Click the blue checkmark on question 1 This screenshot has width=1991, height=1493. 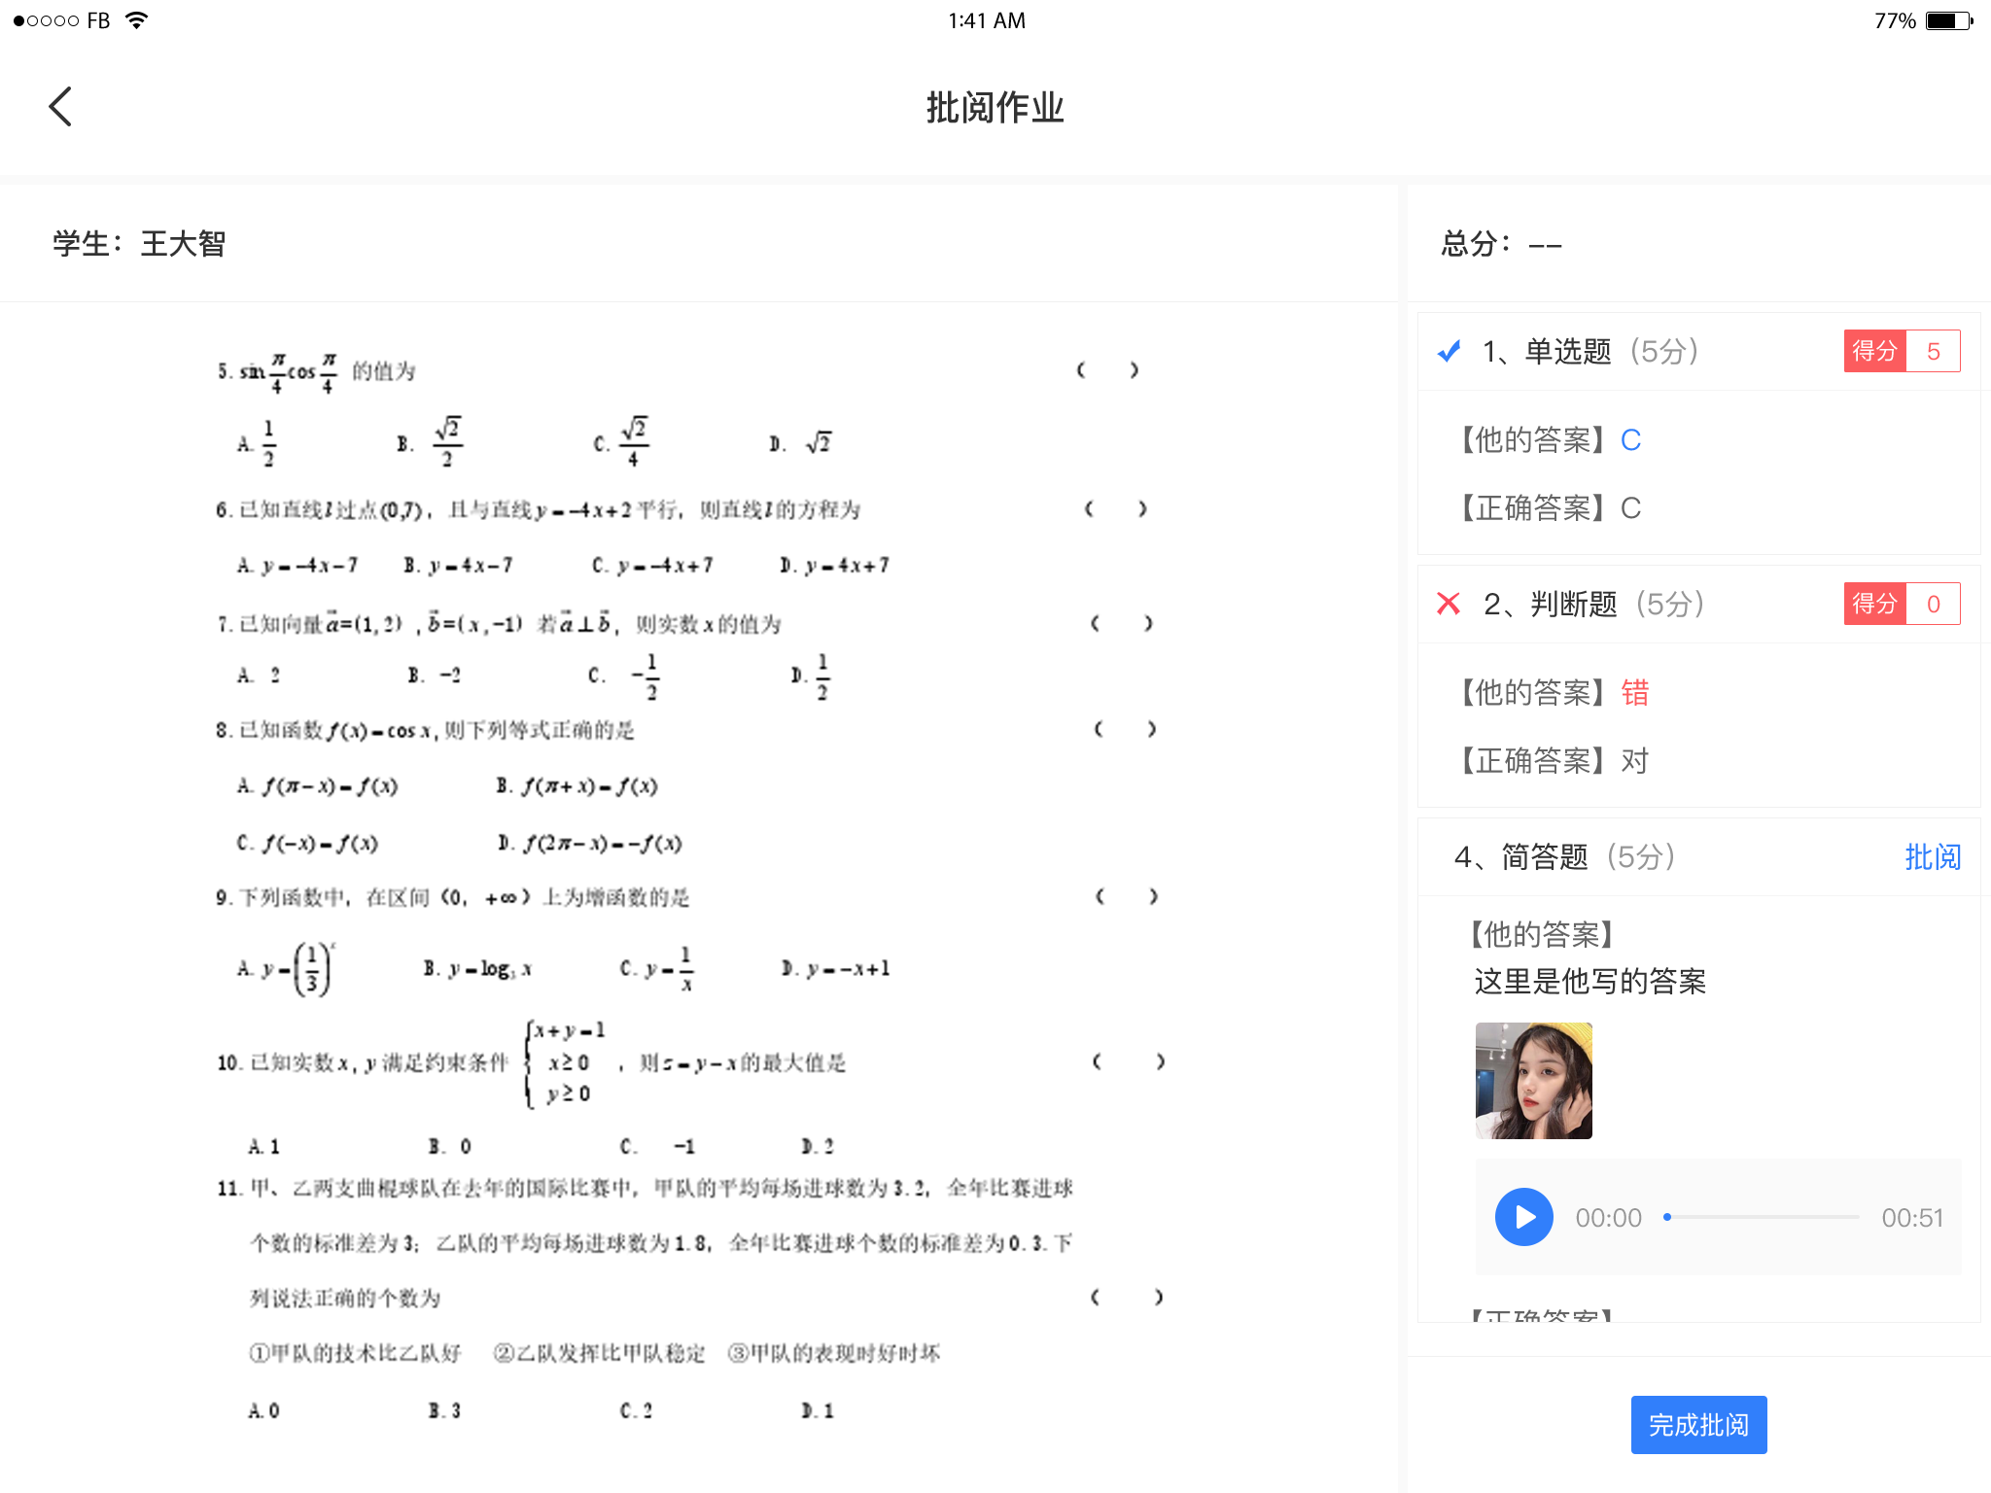pyautogui.click(x=1449, y=351)
